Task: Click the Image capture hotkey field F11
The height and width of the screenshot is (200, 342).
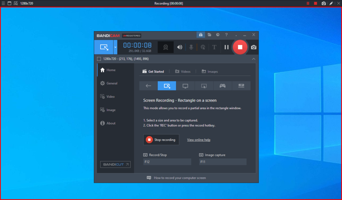Action: (223, 162)
